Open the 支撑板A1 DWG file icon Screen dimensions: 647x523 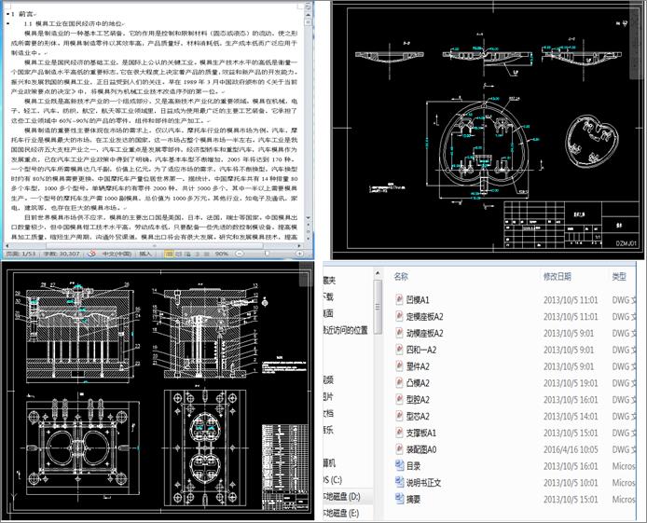[399, 433]
